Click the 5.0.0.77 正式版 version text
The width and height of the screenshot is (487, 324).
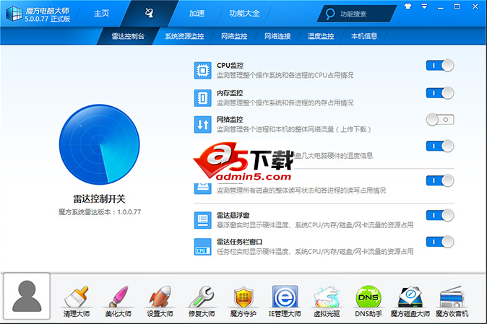point(48,19)
